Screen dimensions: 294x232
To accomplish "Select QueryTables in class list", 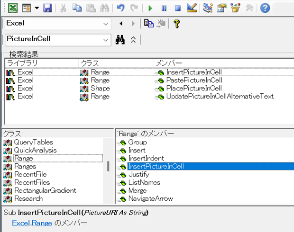I will point(34,142).
